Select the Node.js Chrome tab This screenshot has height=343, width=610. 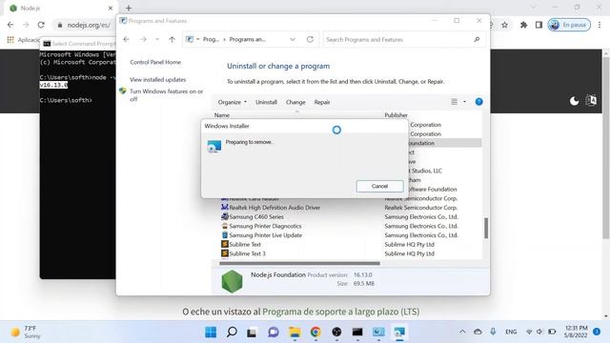(60, 9)
